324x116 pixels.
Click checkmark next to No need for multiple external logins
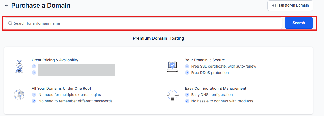pos(34,95)
